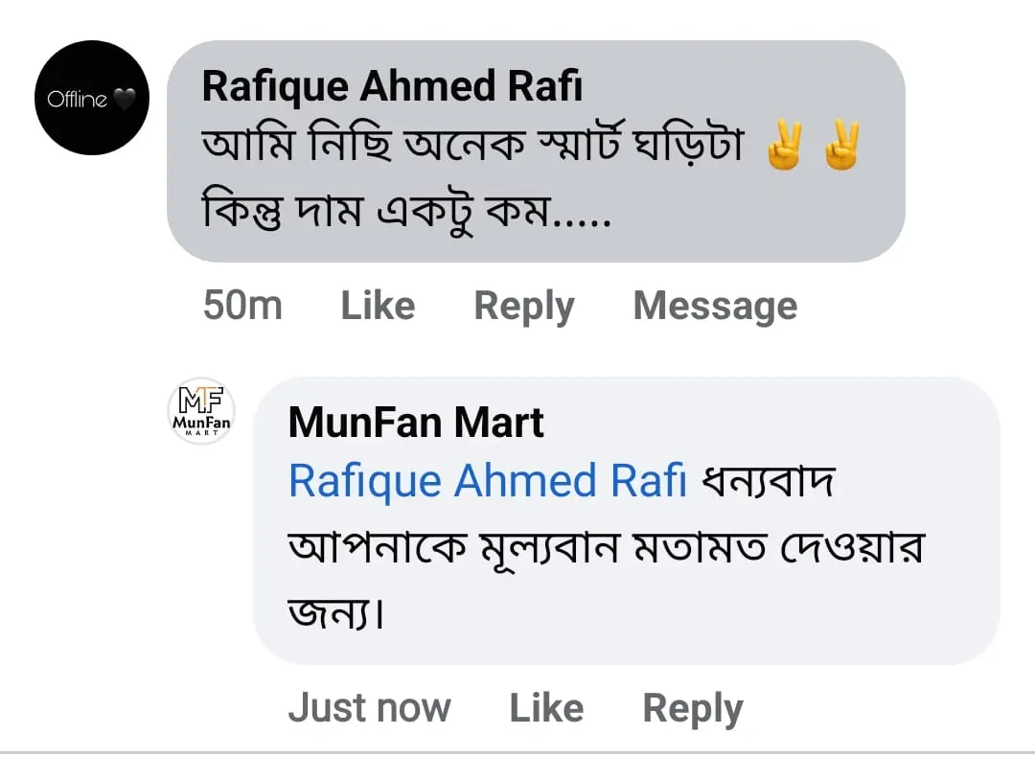Message Rafique Ahmed Rafi
Image resolution: width=1035 pixels, height=757 pixels.
715,307
